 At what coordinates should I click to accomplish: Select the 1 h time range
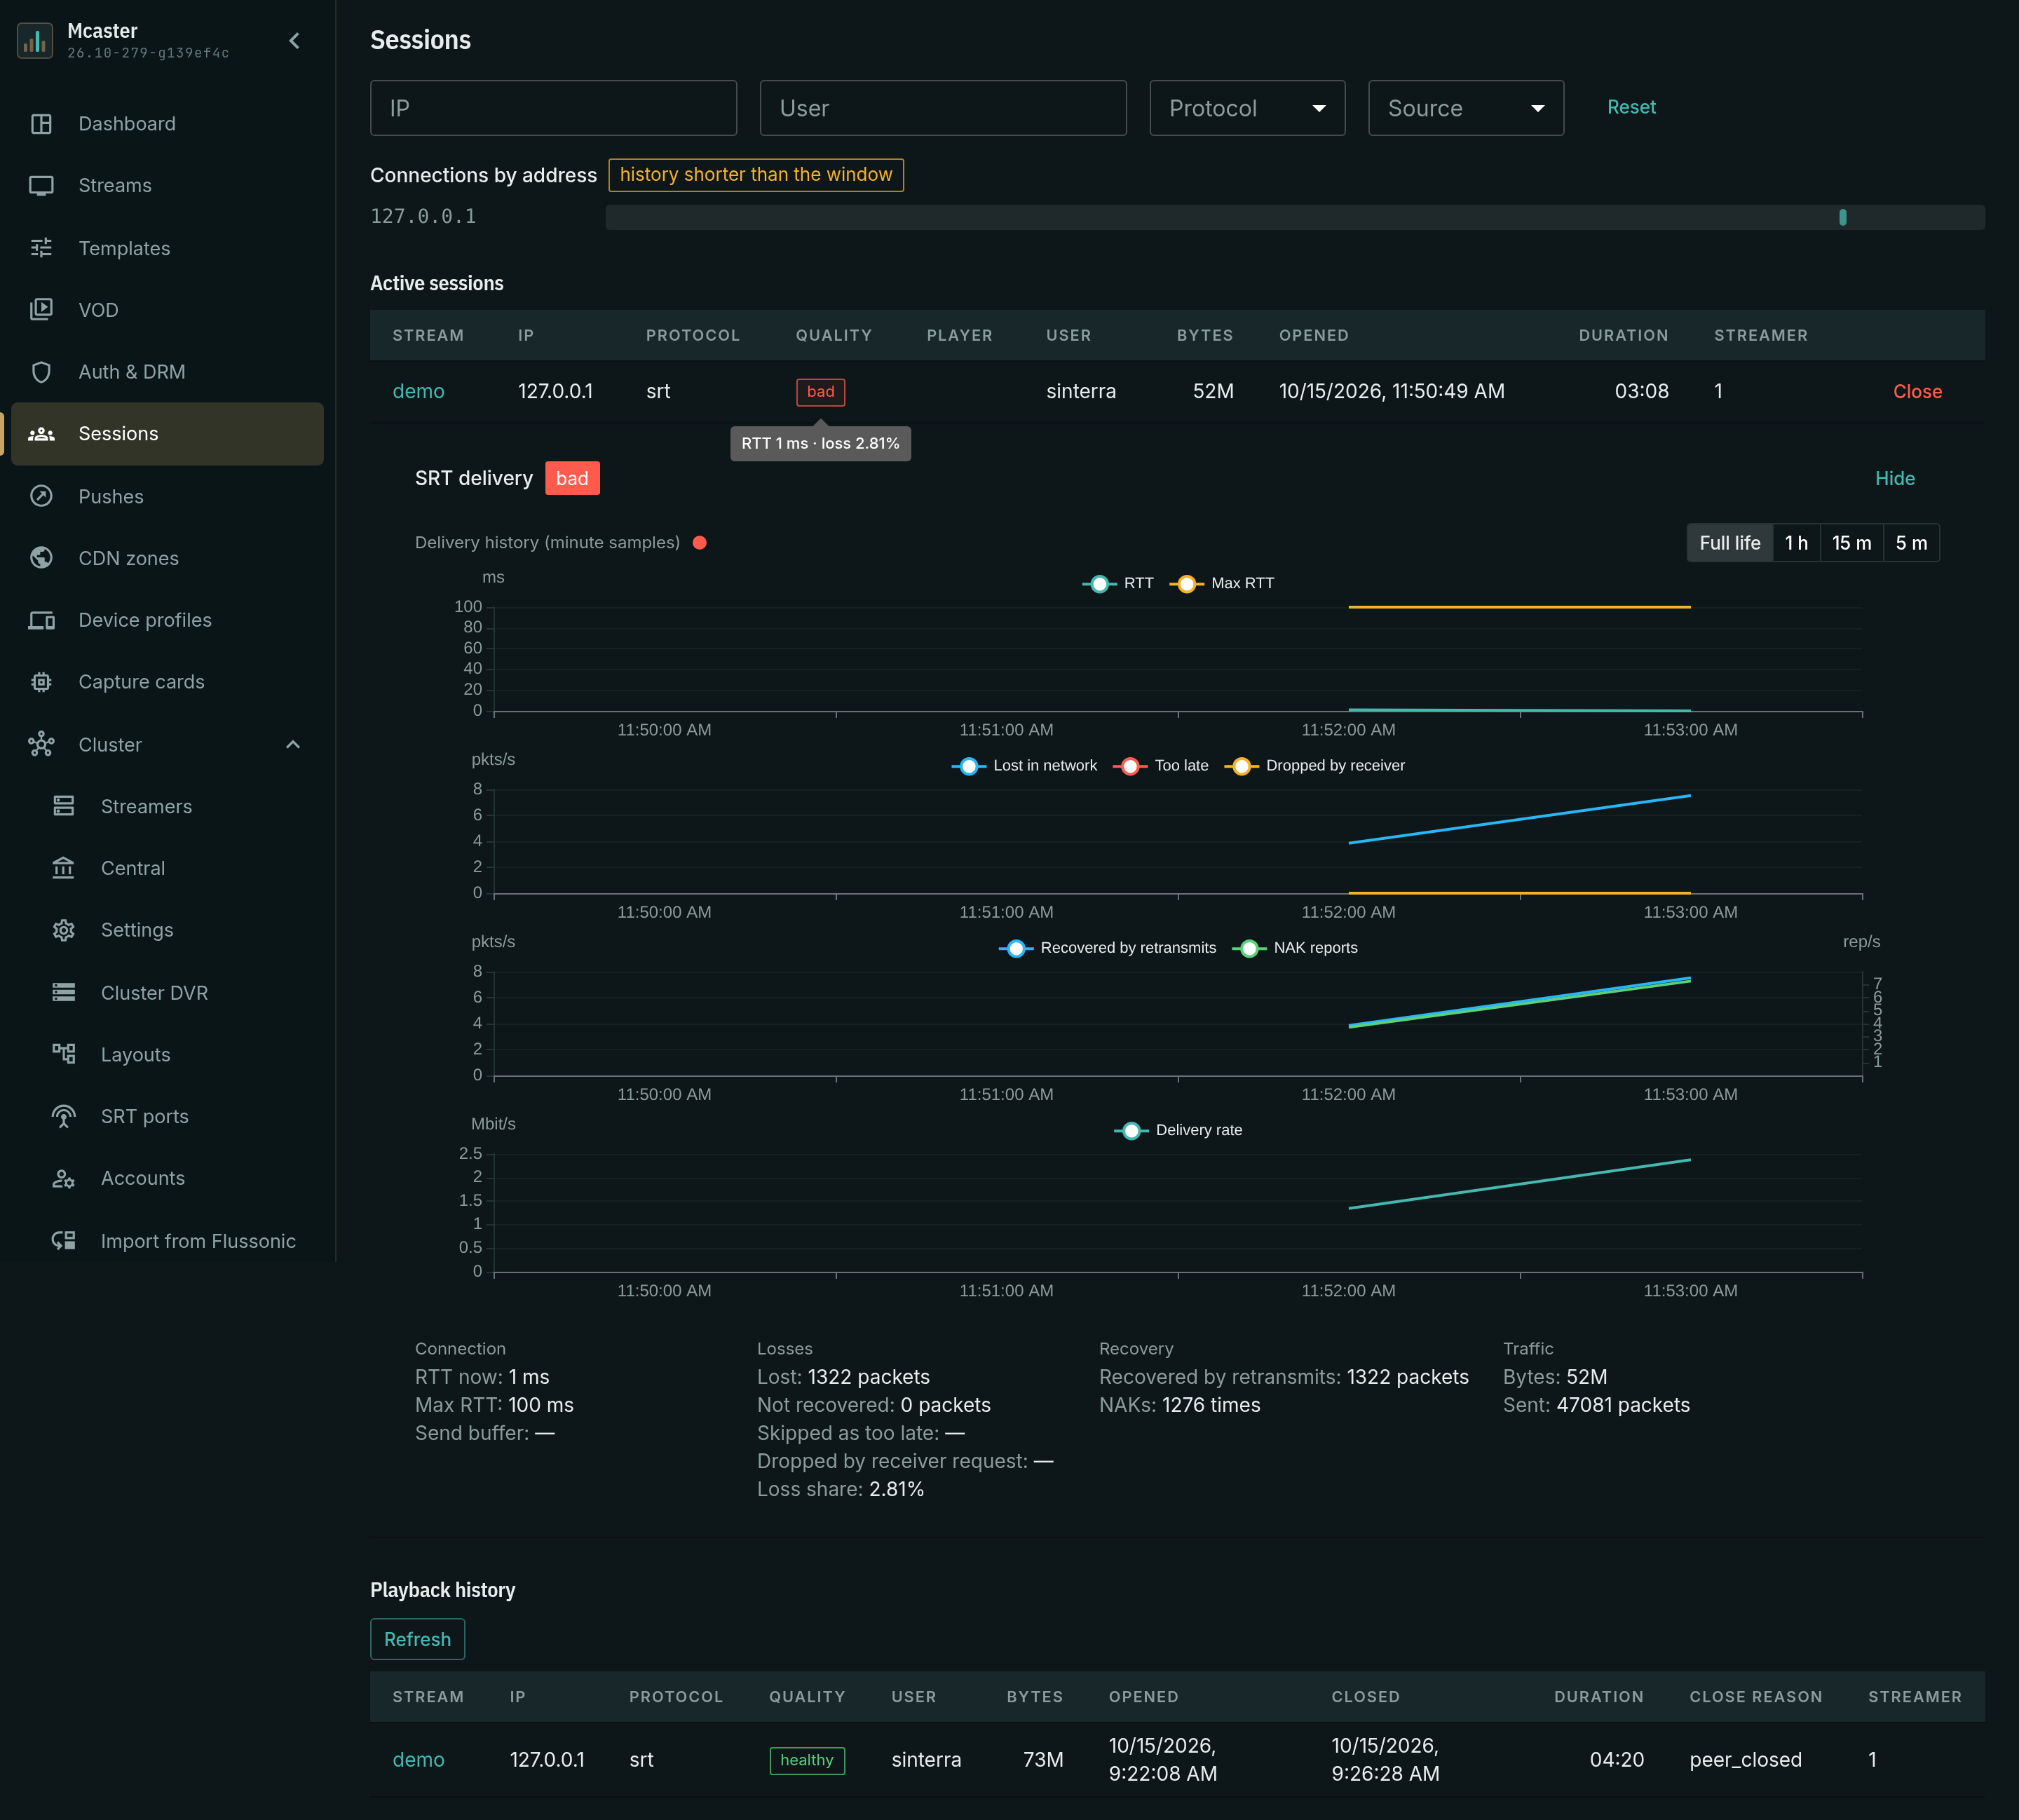(1796, 543)
